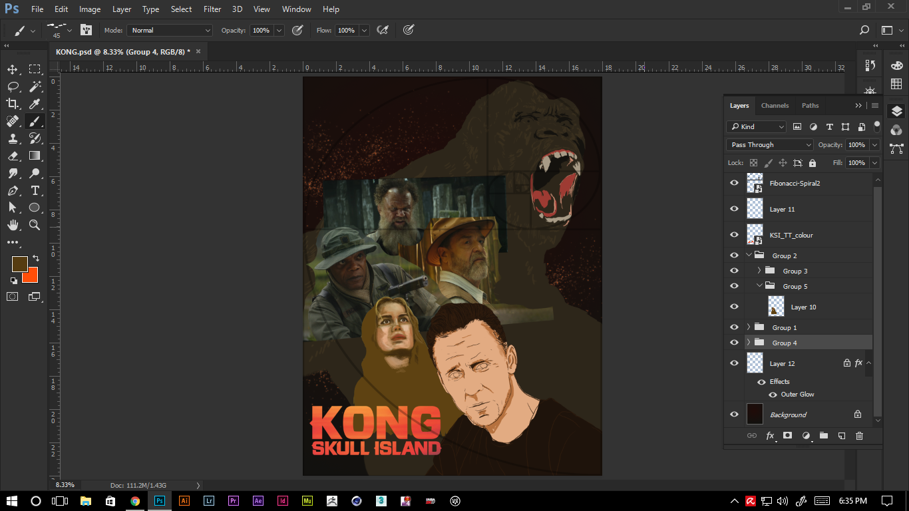Set the foreground color swatch
Image resolution: width=909 pixels, height=511 pixels.
click(x=19, y=263)
